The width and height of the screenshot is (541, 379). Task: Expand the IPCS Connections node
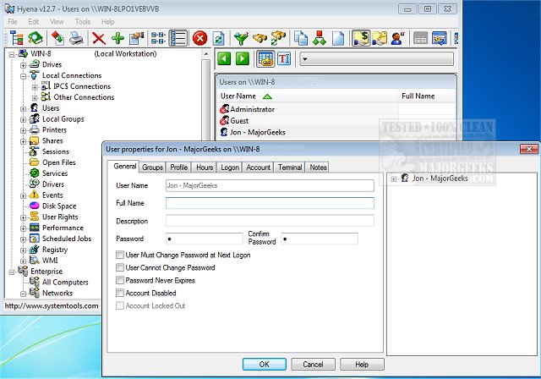point(35,87)
